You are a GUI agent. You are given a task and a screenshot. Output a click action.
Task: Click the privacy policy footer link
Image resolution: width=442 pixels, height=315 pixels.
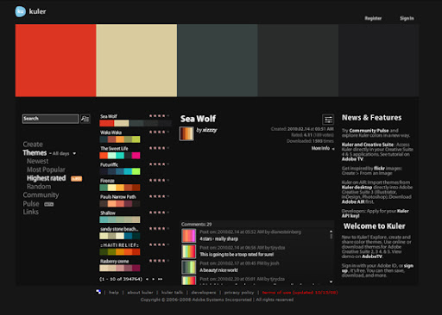pos(239,293)
